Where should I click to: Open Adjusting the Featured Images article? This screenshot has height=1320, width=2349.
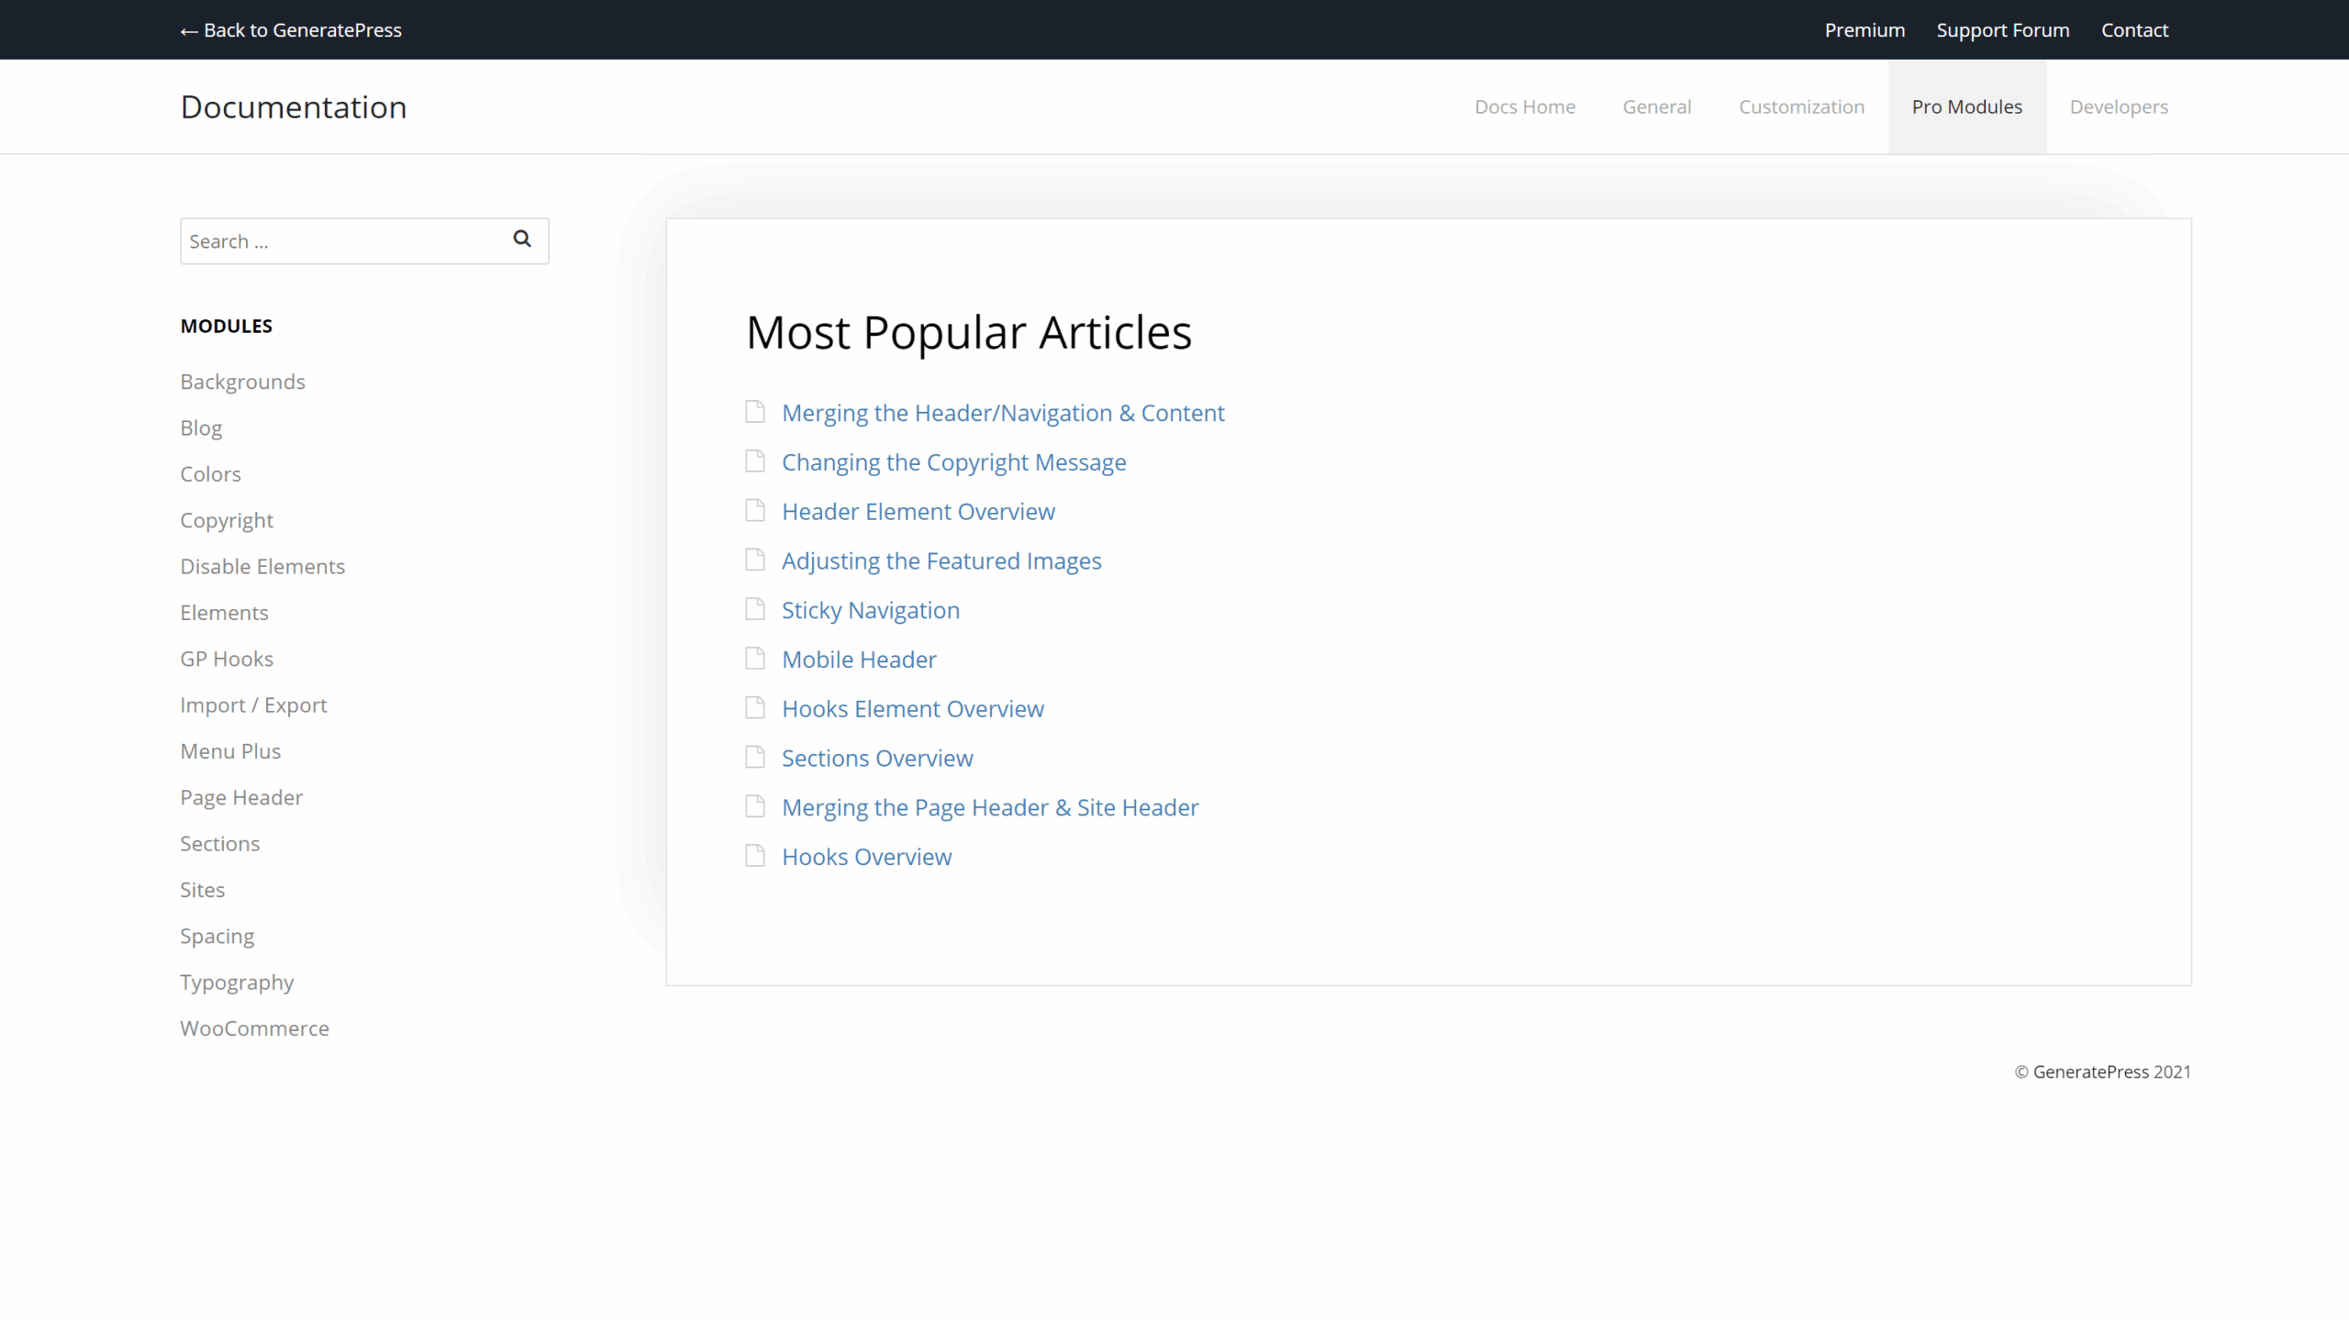coord(941,561)
